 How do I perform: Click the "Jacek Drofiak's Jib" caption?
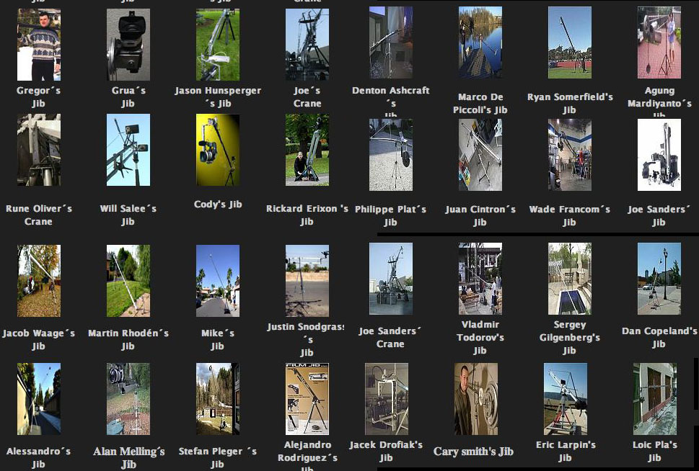[x=386, y=451]
